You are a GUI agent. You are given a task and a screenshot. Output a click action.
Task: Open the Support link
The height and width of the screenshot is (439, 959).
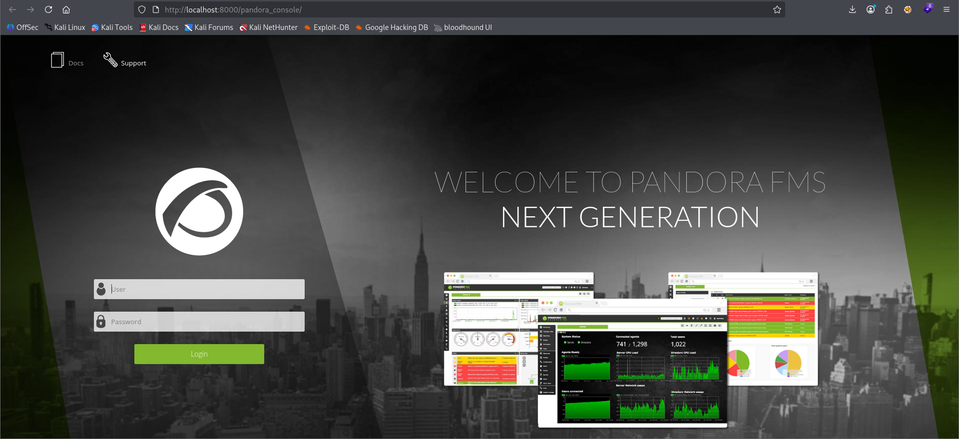pyautogui.click(x=133, y=63)
